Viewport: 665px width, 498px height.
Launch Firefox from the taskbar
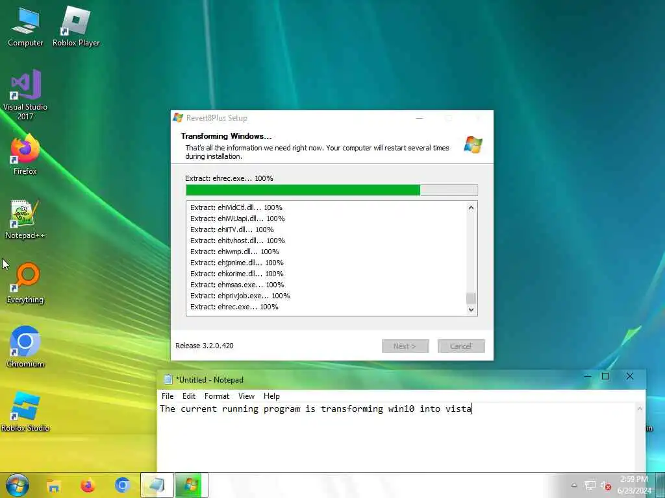88,485
